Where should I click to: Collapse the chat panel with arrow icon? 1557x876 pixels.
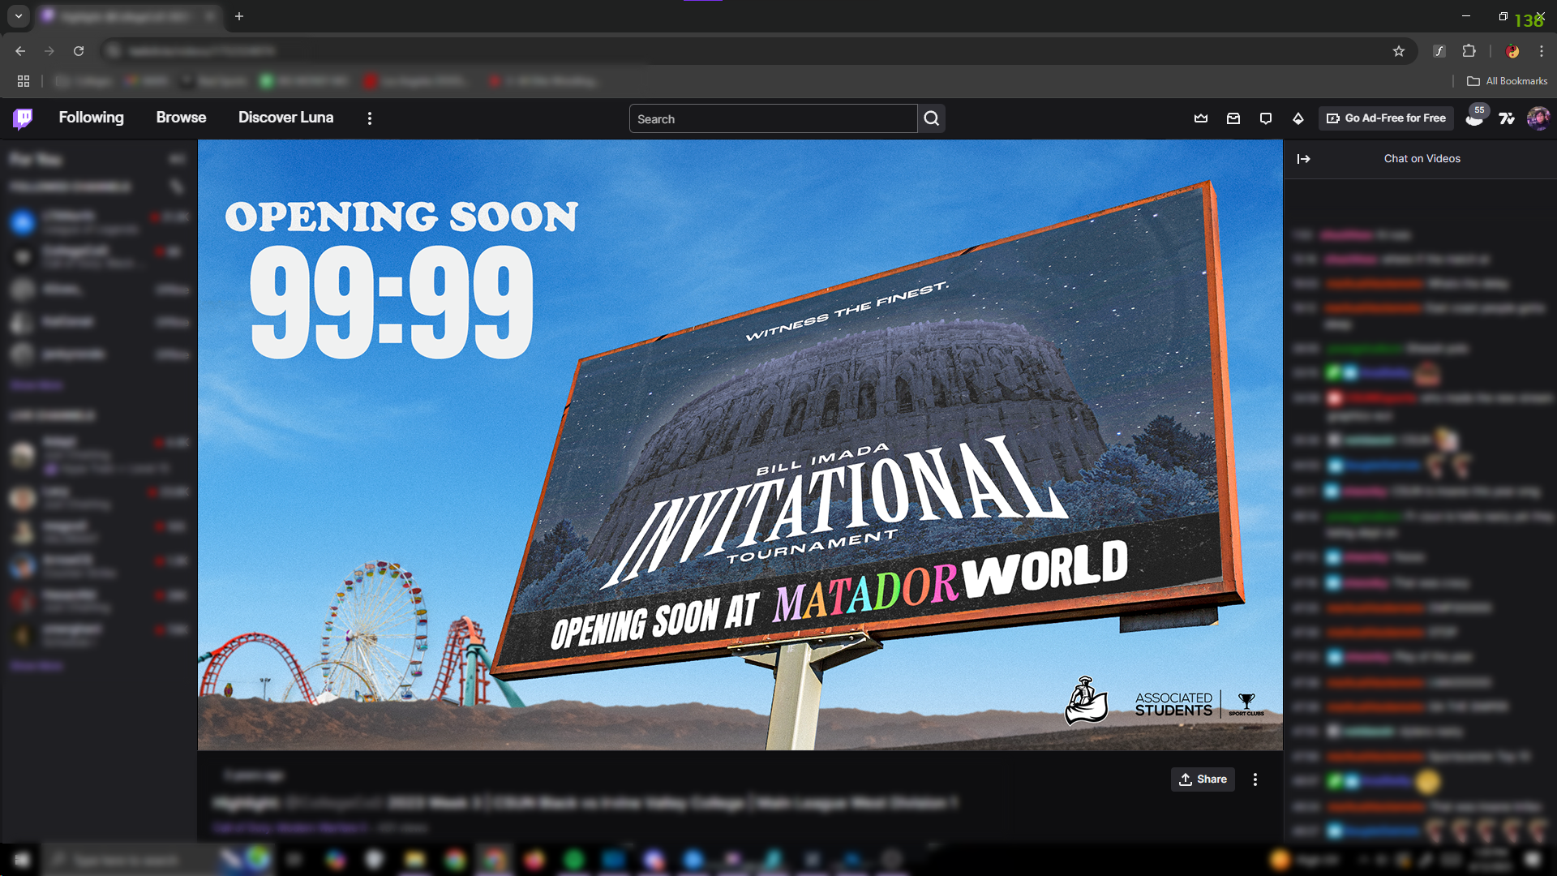[x=1304, y=159]
